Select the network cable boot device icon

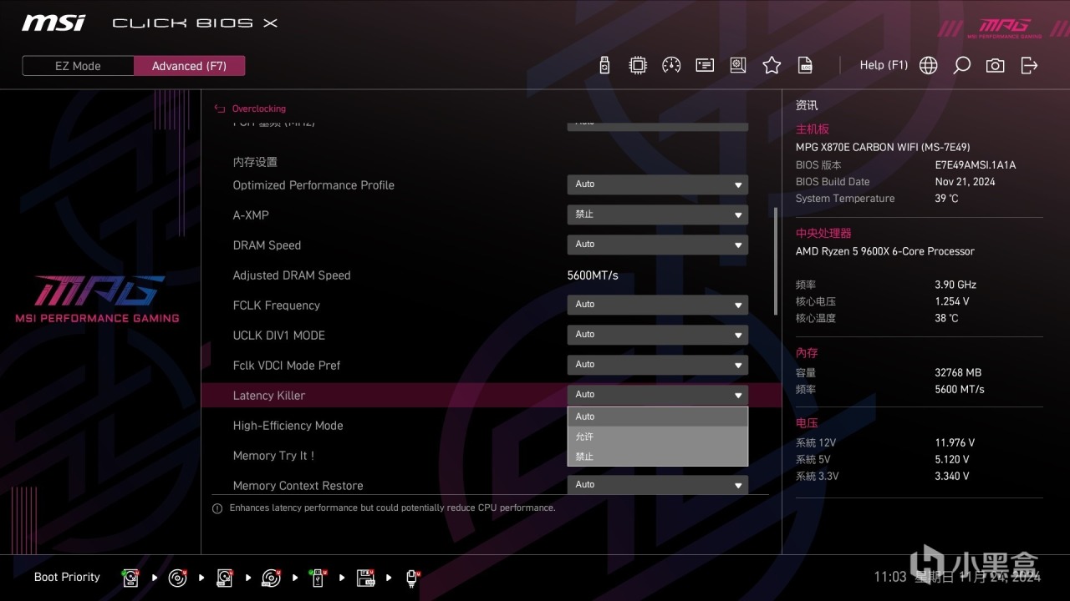point(412,578)
